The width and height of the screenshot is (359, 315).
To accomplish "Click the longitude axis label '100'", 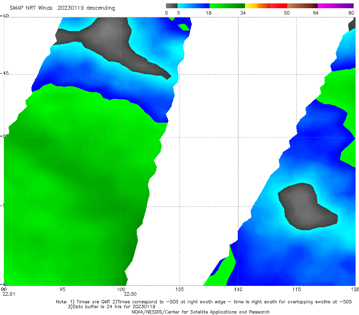I will click(121, 289).
